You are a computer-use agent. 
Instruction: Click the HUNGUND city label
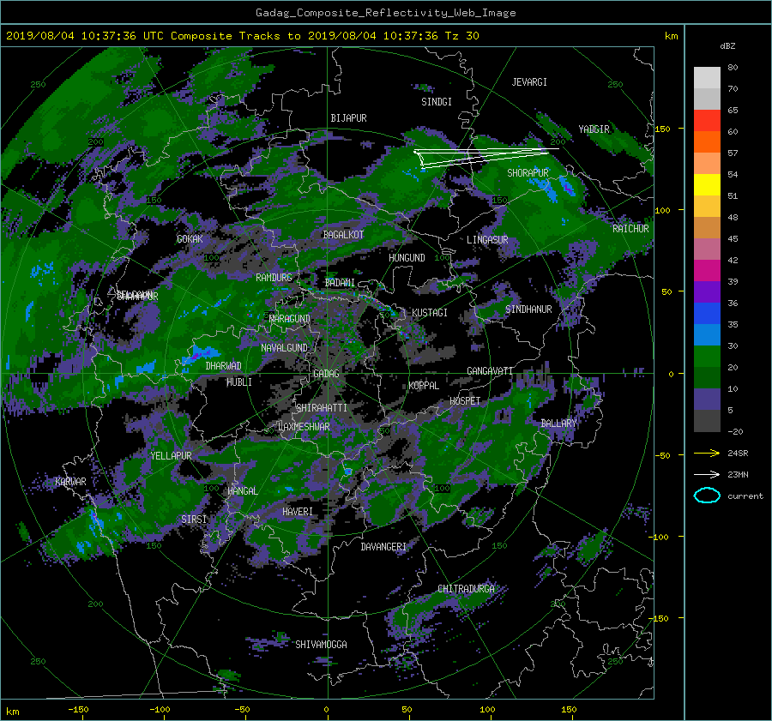pyautogui.click(x=407, y=258)
